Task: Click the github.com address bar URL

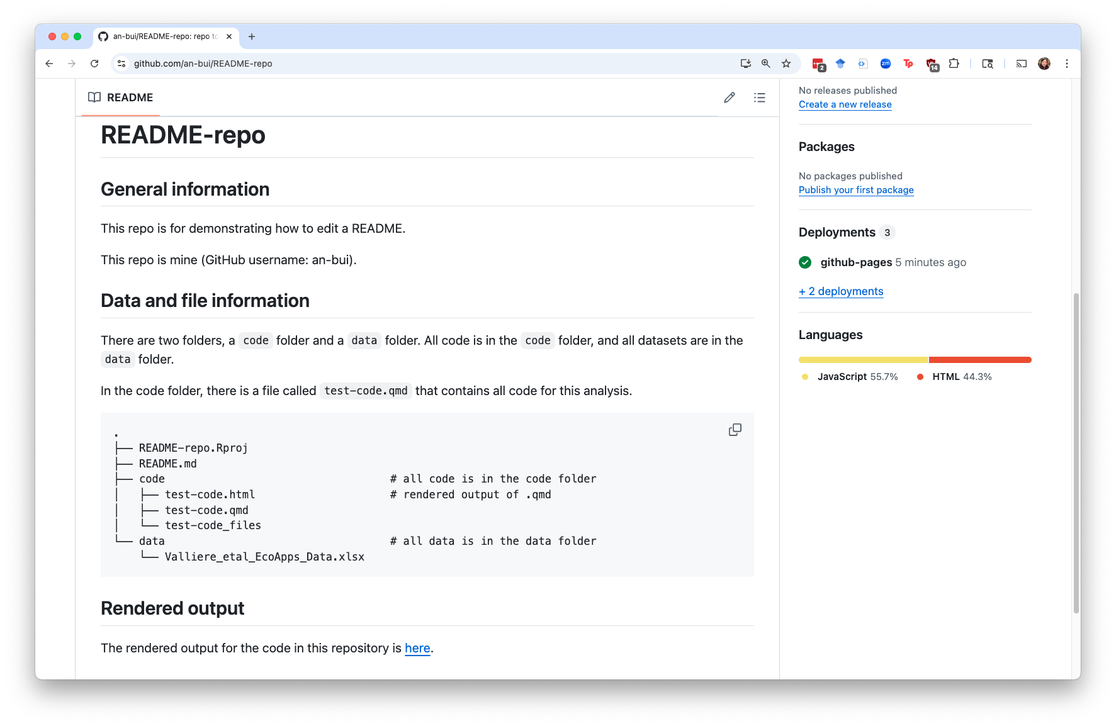Action: coord(203,64)
